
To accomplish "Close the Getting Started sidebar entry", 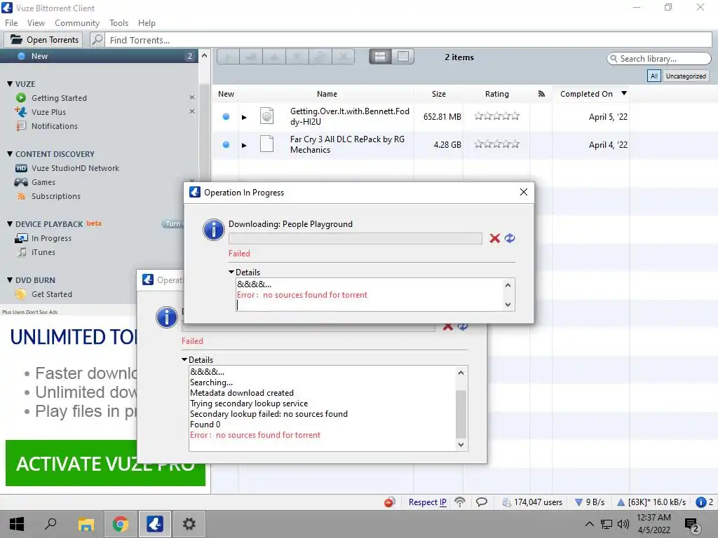I will click(192, 97).
